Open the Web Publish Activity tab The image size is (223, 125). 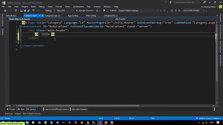[x=32, y=114]
